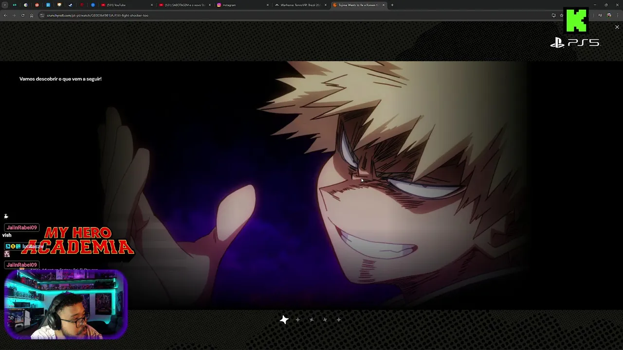Viewport: 623px width, 350px height.
Task: Open the pinned tab with round globe icon
Action: click(25, 5)
